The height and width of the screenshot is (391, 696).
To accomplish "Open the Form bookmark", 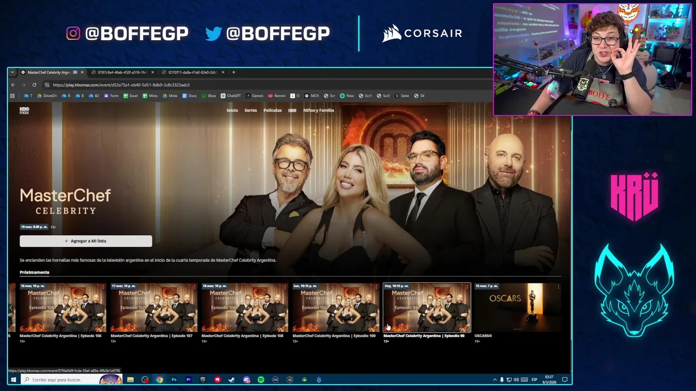I will click(111, 96).
